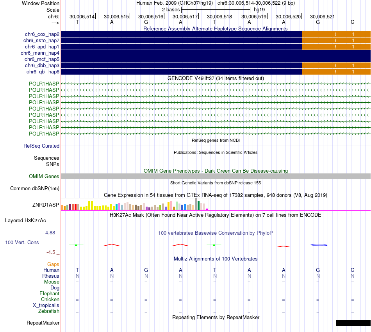Viewport: 371px width, 332px height.
Task: Select the gray OMIM Genes item bar
Action: click(216, 176)
